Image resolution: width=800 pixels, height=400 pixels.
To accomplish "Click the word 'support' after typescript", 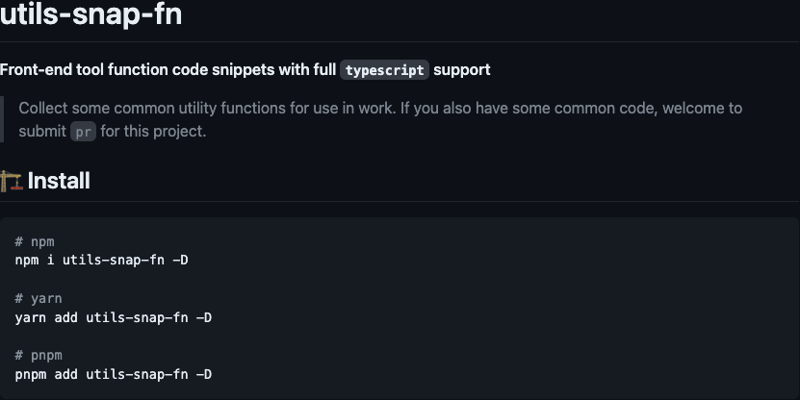I will [462, 70].
